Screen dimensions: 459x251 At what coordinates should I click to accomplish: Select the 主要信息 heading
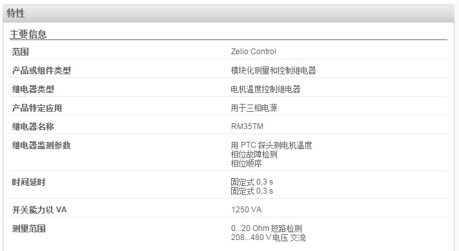[x=28, y=34]
